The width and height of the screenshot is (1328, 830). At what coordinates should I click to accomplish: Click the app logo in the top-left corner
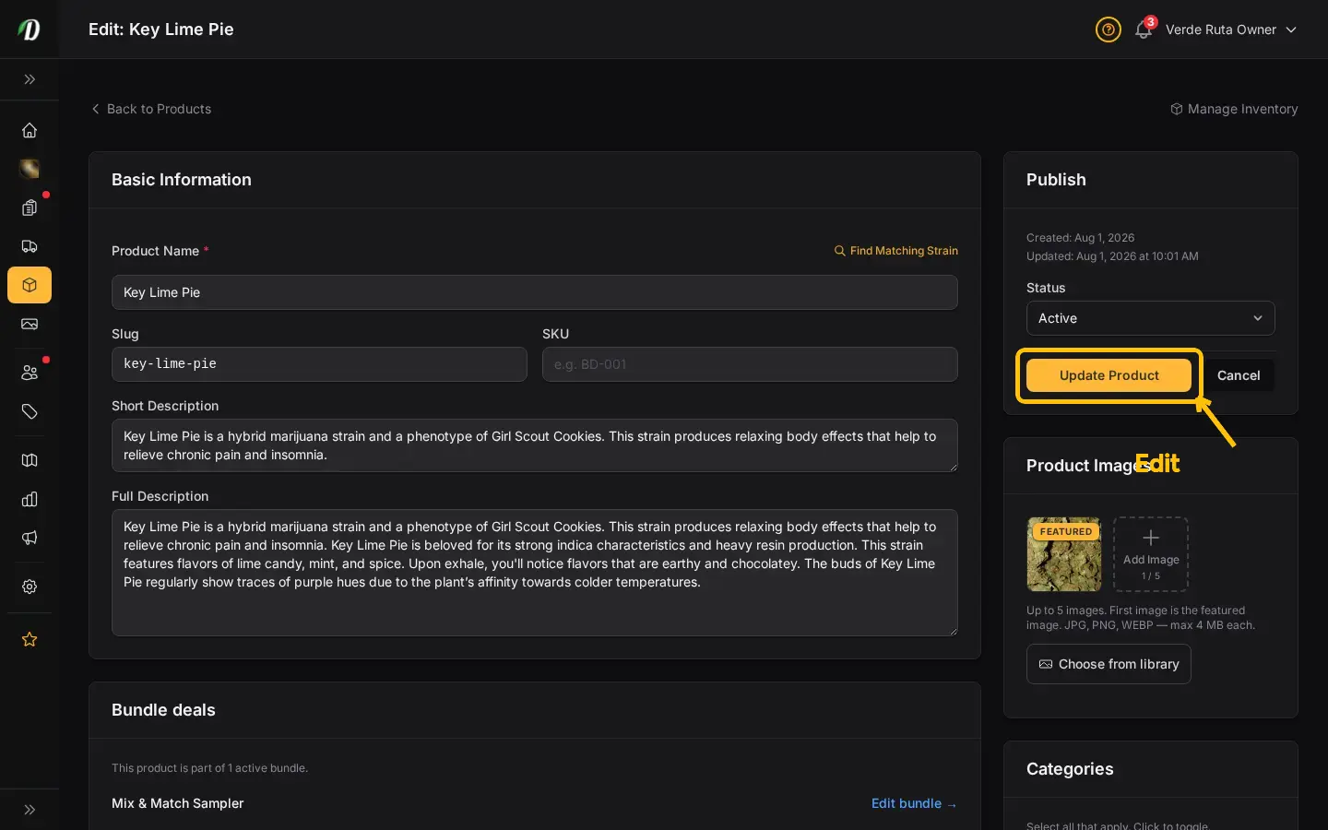coord(30,30)
